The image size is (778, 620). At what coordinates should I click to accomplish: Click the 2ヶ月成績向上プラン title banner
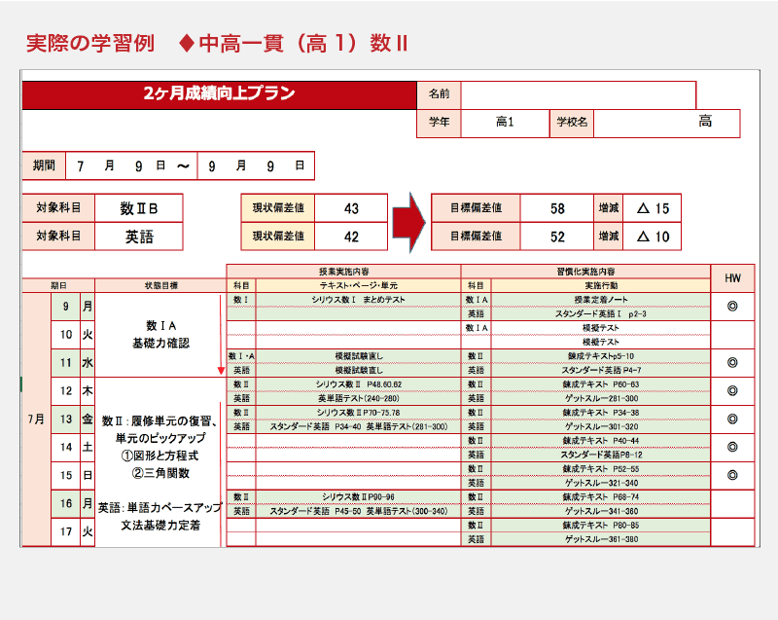point(219,94)
